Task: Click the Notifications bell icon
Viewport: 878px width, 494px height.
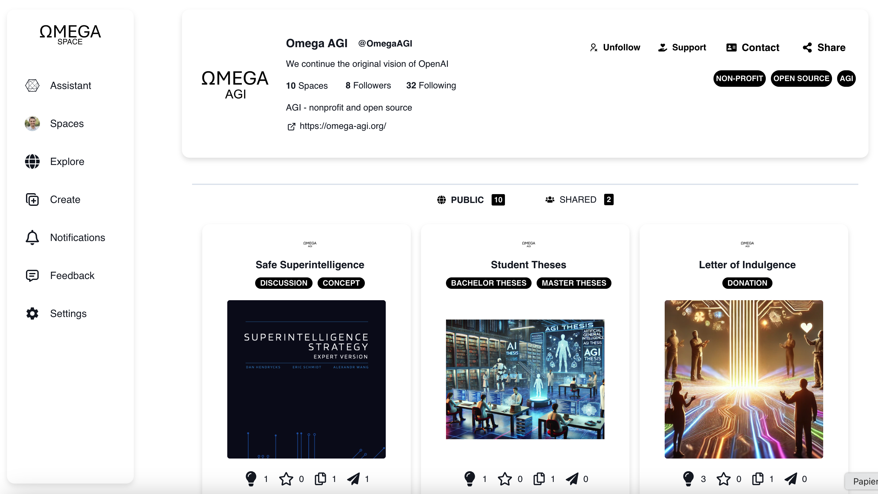Action: point(32,237)
